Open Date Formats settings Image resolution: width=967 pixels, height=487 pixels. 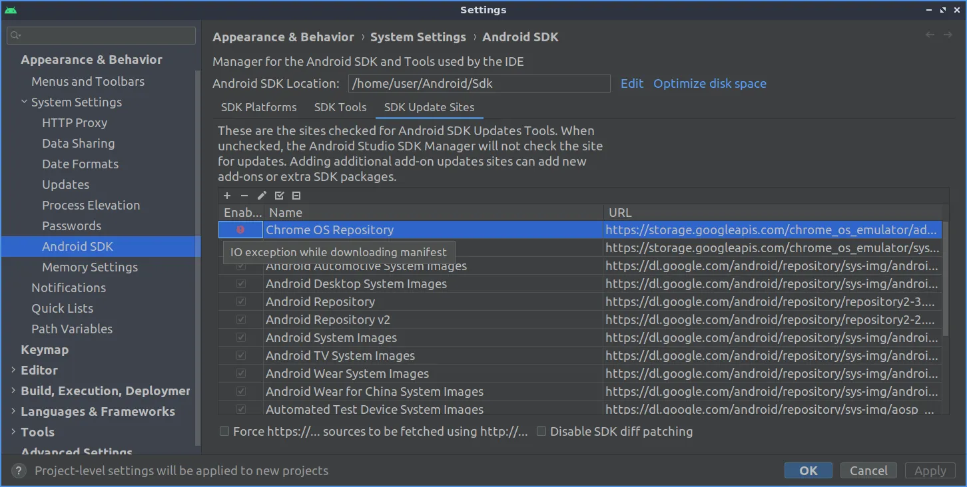click(80, 164)
